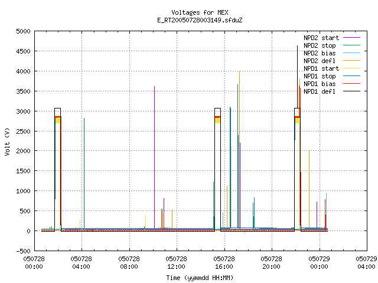
Task: Click the '050728 16:00' x-axis tick label
Action: (x=224, y=263)
